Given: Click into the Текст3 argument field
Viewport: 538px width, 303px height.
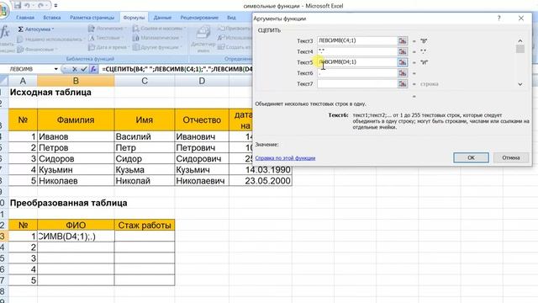Looking at the screenshot, I should pyautogui.click(x=357, y=40).
